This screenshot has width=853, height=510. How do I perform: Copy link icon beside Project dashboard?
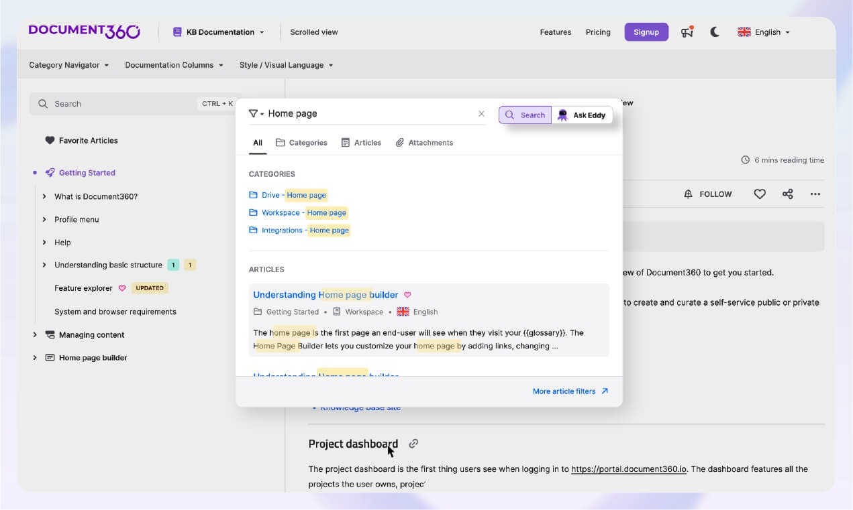pyautogui.click(x=414, y=444)
